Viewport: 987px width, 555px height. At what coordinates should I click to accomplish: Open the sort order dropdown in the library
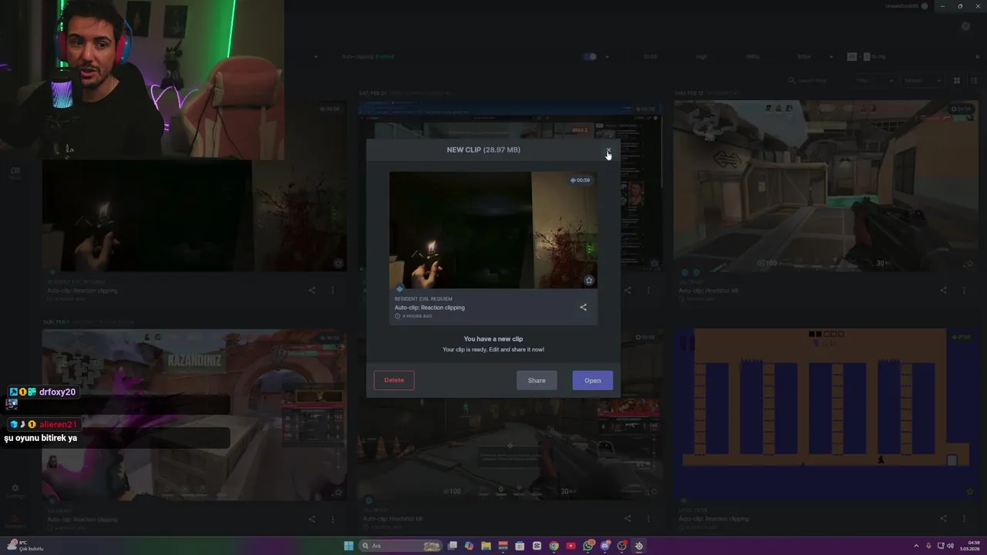pyautogui.click(x=922, y=80)
